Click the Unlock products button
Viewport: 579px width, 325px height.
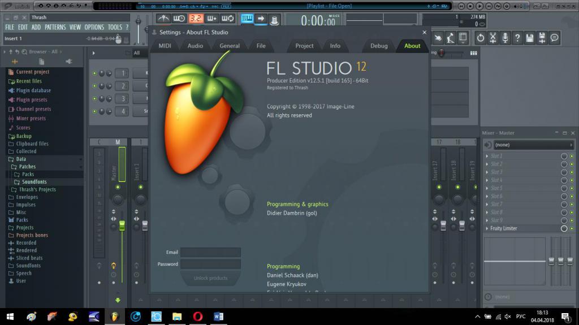click(210, 278)
